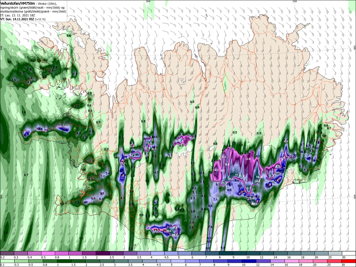Pick the snow legend swatch between 3 and 3.5
Viewport: 356px width, 267px height.
130,253
